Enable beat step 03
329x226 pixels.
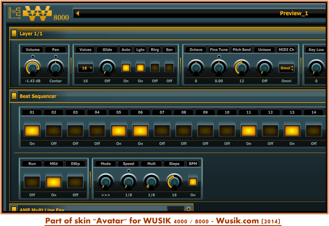click(75, 130)
